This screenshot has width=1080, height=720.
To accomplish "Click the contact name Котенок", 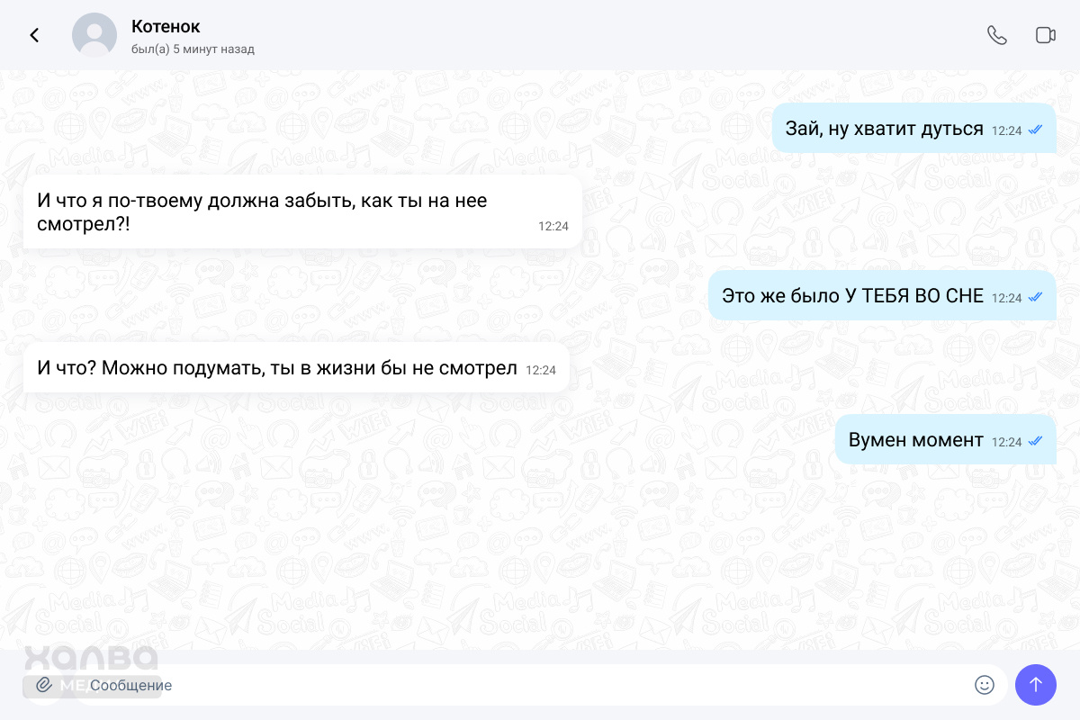I will tap(166, 27).
